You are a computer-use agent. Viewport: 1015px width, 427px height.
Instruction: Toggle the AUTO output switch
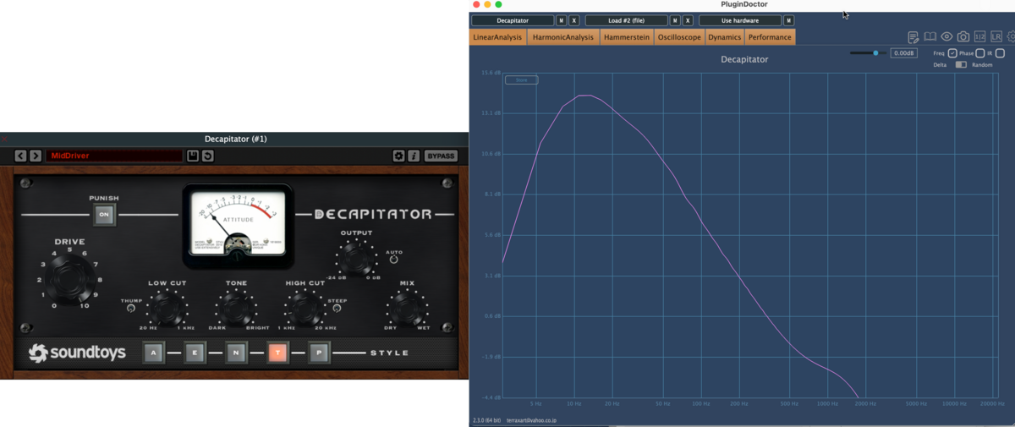(x=393, y=260)
